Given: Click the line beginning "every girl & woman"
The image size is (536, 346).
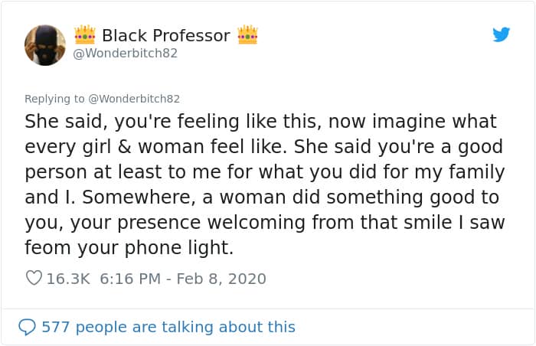Looking at the screenshot, I should coord(263,147).
